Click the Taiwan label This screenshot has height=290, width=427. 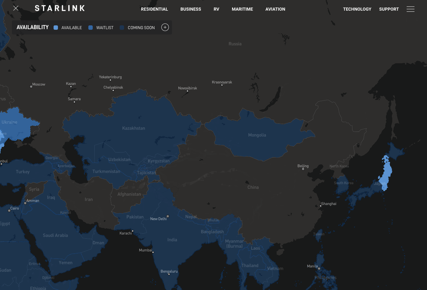click(x=319, y=234)
